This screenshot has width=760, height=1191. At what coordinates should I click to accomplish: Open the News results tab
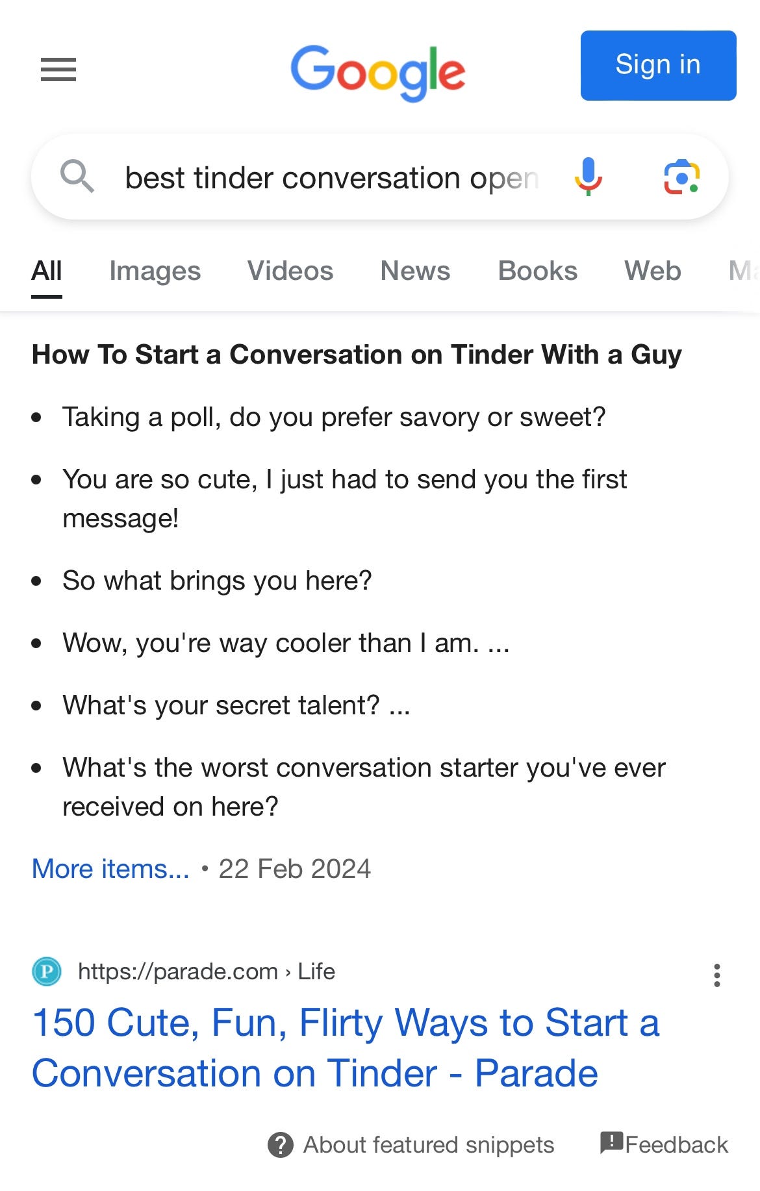414,271
